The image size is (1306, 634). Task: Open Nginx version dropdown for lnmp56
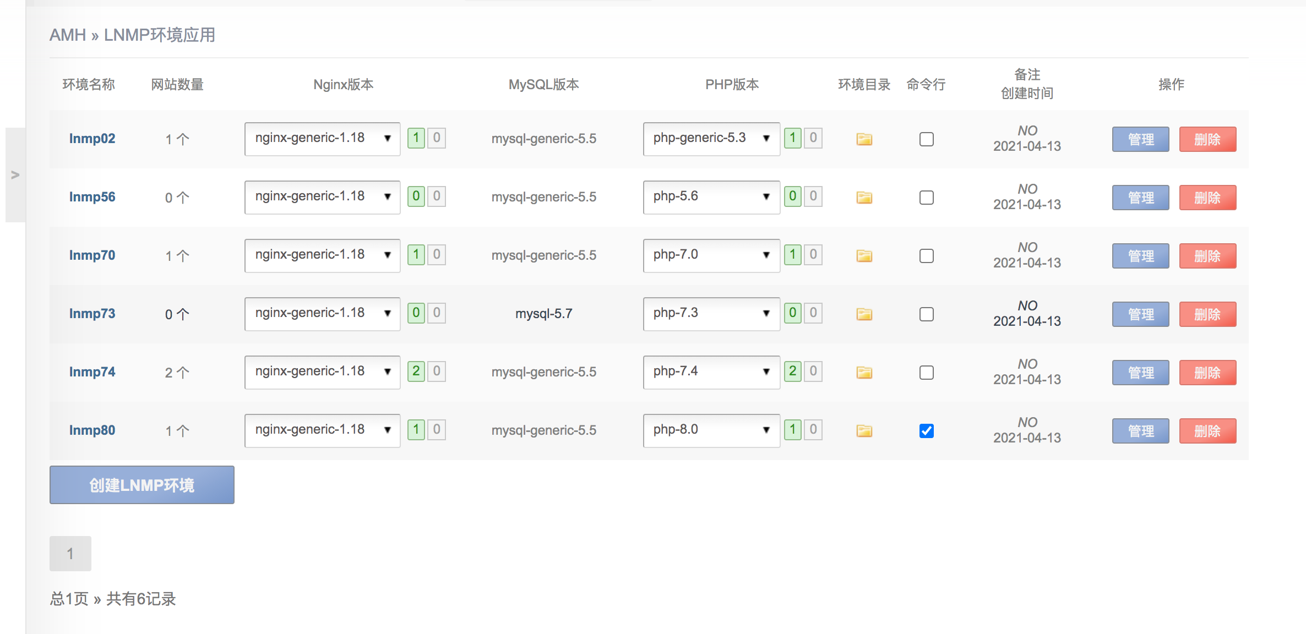322,196
